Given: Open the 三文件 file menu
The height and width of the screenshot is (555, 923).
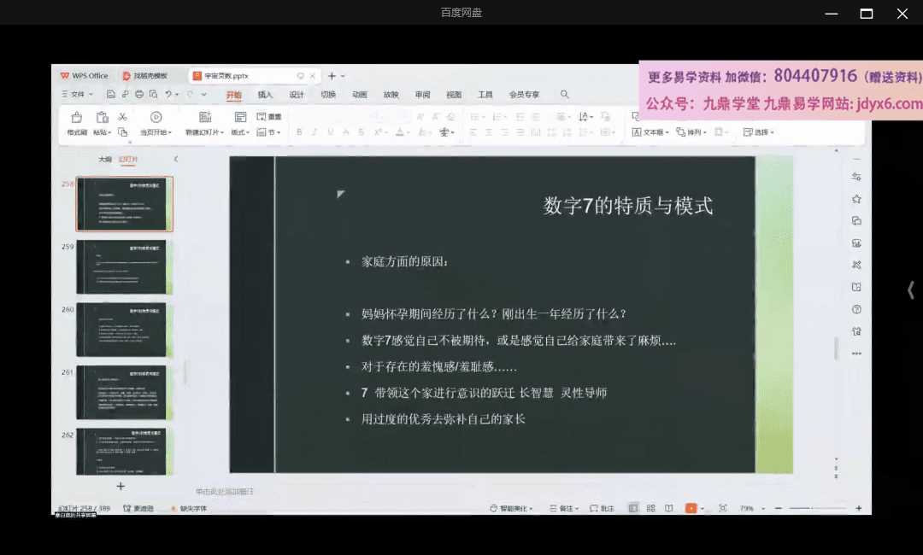Looking at the screenshot, I should [73, 95].
